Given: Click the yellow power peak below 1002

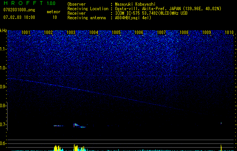Looking at the screenshot, I should (x=57, y=148).
